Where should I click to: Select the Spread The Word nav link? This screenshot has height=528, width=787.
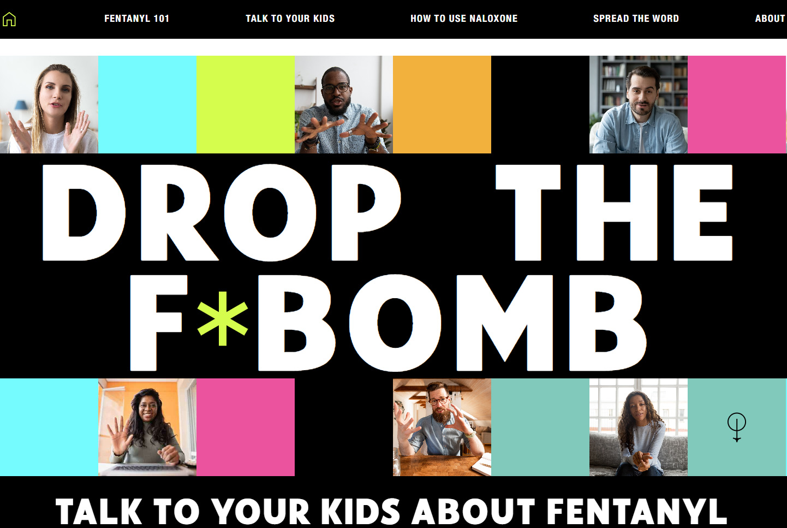pyautogui.click(x=636, y=19)
